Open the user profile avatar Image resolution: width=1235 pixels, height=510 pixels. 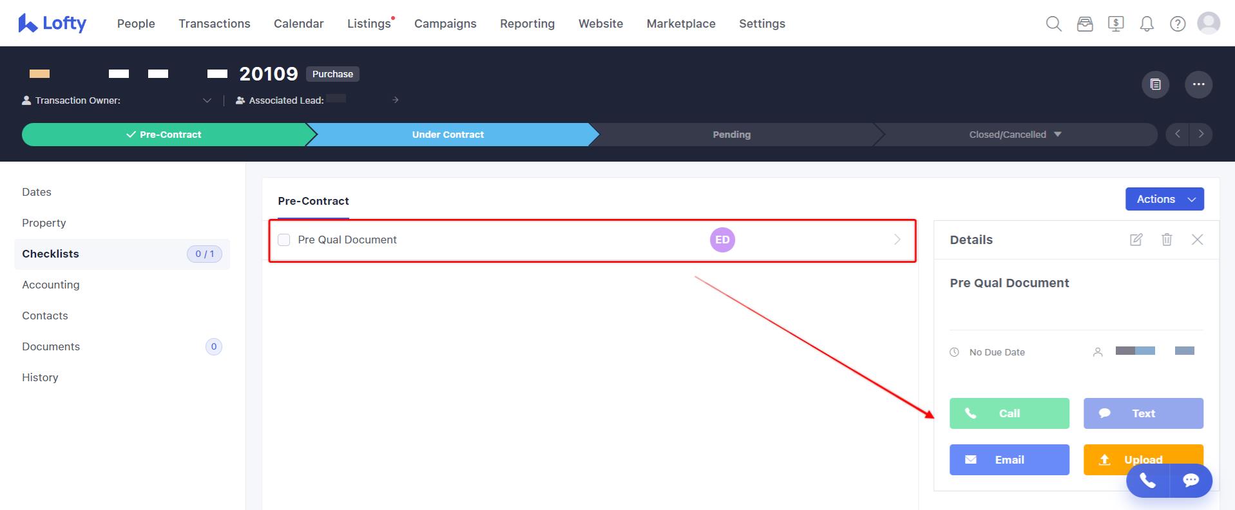pyautogui.click(x=1209, y=23)
